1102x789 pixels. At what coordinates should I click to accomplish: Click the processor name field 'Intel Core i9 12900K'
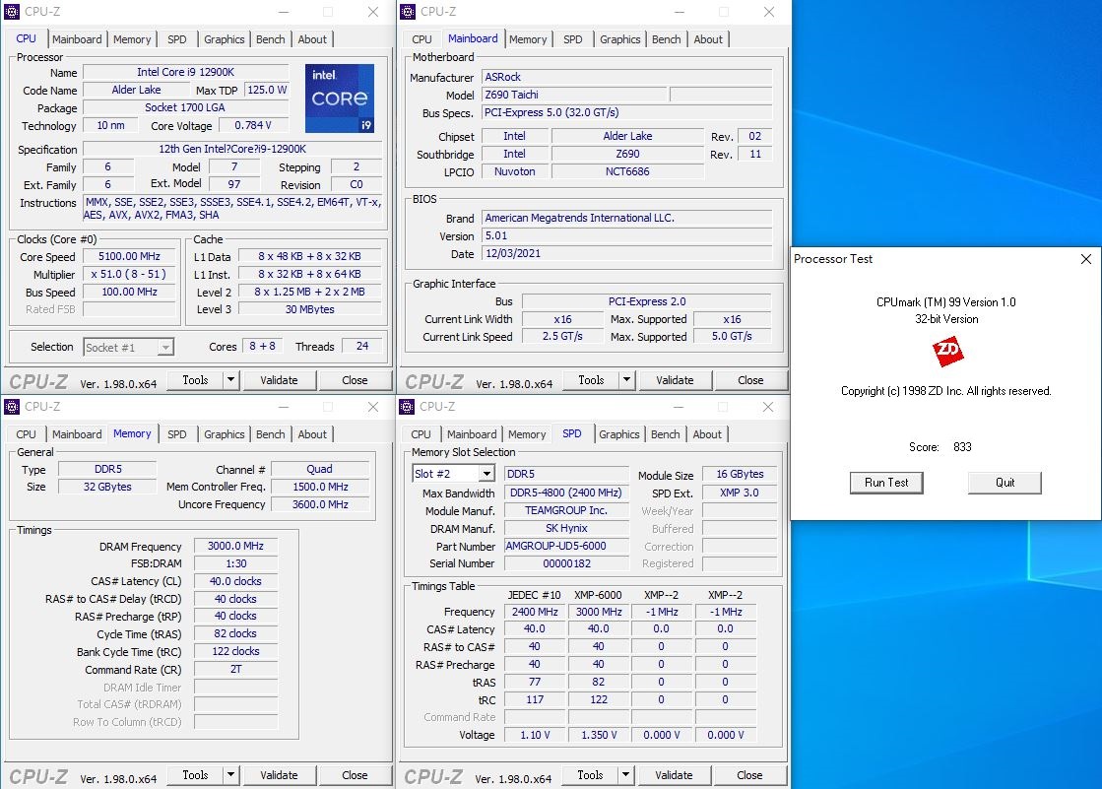point(185,72)
